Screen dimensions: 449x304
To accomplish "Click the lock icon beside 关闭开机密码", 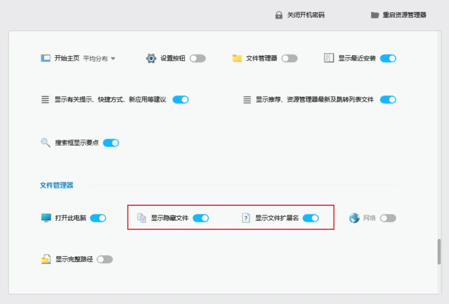I will pyautogui.click(x=278, y=15).
